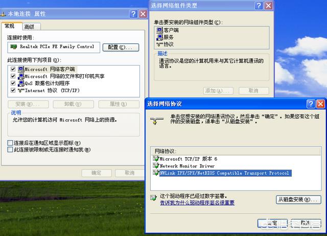This screenshot has height=236, width=327.
Task: Click Realtek PCIe FE Family Controller field
Action: (54, 48)
